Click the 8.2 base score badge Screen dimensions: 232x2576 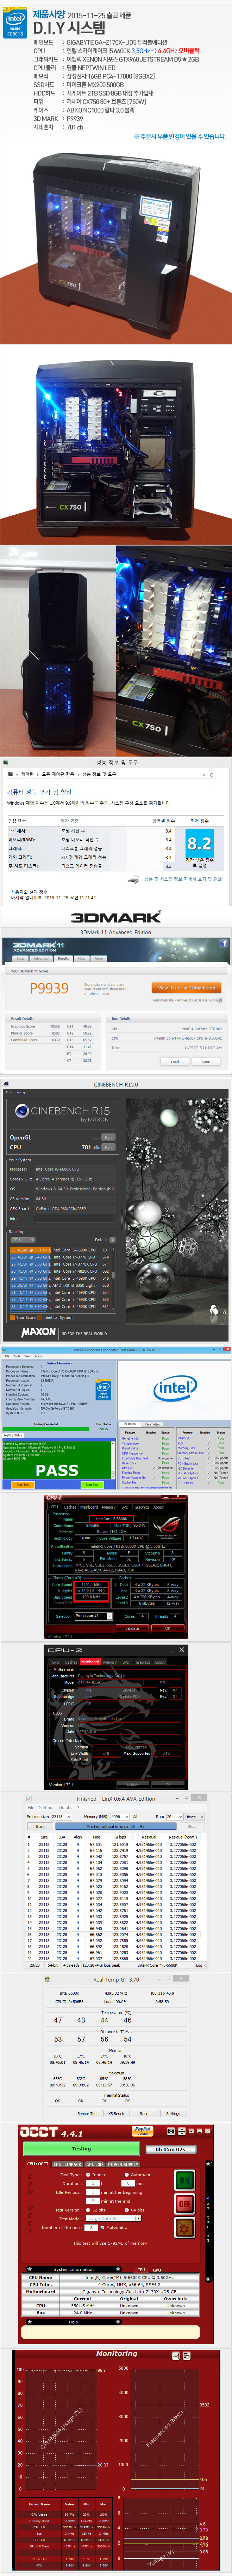(199, 843)
